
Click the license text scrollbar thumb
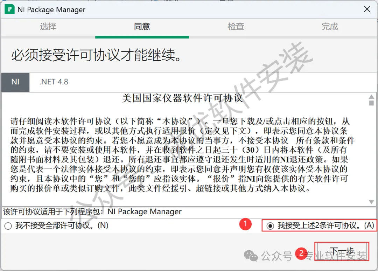click(x=371, y=103)
